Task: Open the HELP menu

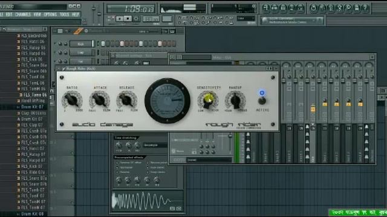Action: (x=75, y=14)
